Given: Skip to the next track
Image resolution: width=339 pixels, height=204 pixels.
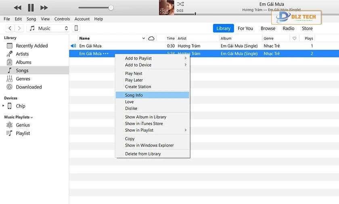Looking at the screenshot, I should (x=44, y=8).
